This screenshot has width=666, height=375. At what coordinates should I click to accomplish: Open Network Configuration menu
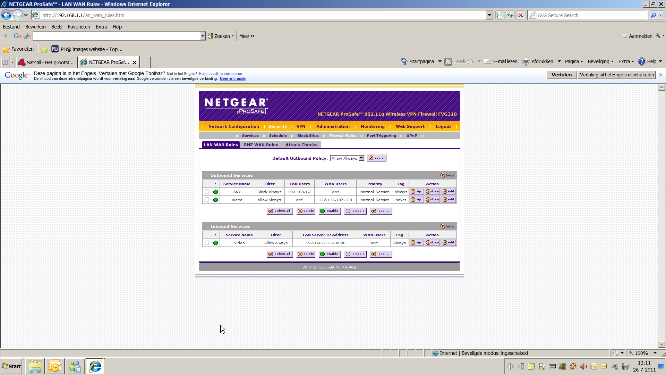[233, 126]
